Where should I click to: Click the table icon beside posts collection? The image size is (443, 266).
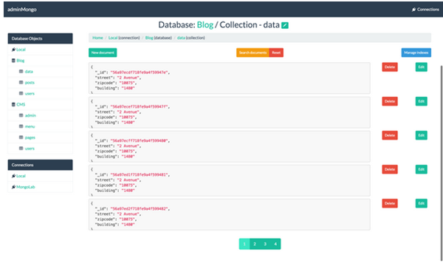[21, 83]
